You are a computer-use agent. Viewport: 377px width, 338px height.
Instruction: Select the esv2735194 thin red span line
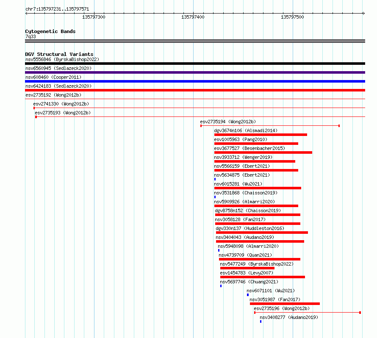[x=270, y=126]
